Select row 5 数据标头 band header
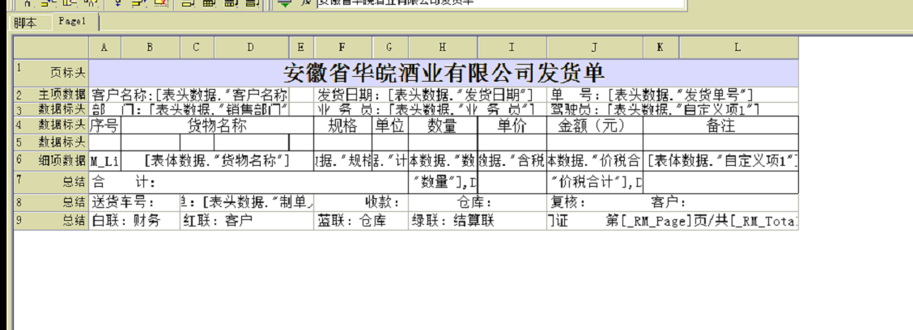The image size is (913, 330). pos(51,142)
